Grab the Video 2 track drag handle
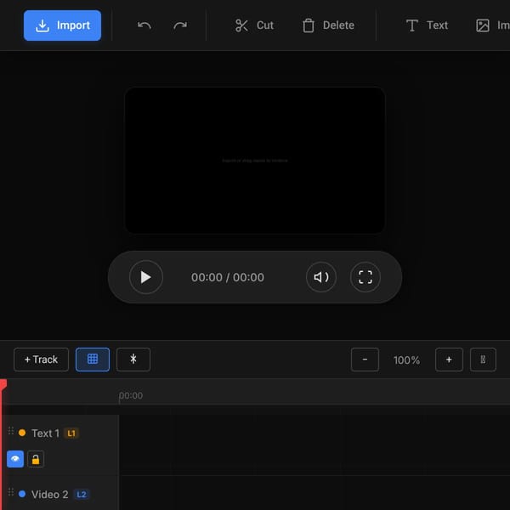Viewport: 510px width, 510px height. pyautogui.click(x=11, y=492)
